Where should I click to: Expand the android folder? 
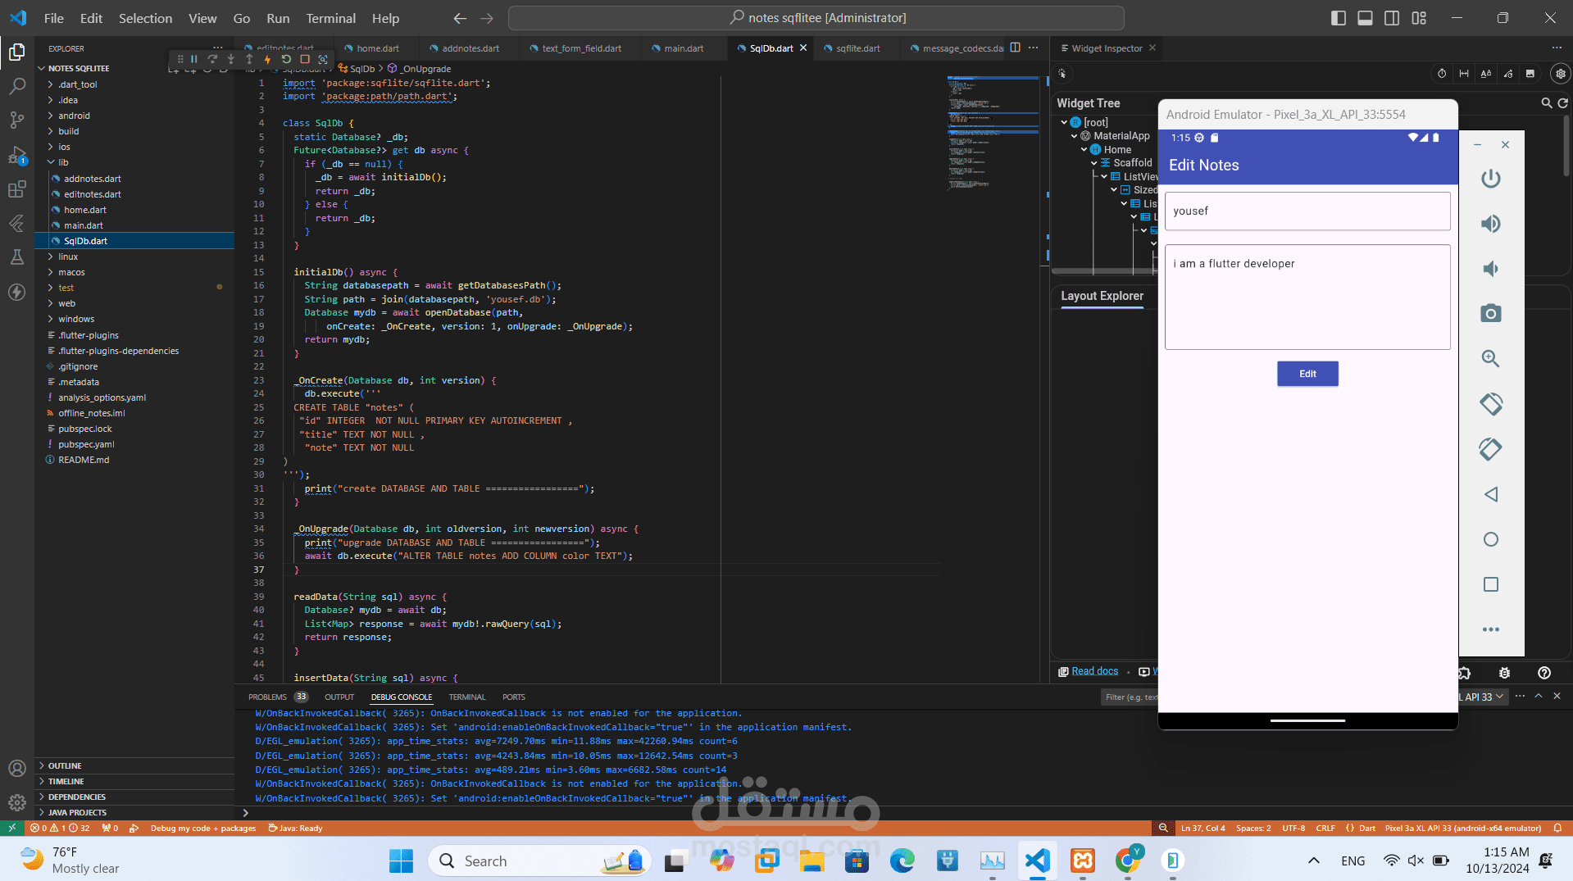pos(74,116)
